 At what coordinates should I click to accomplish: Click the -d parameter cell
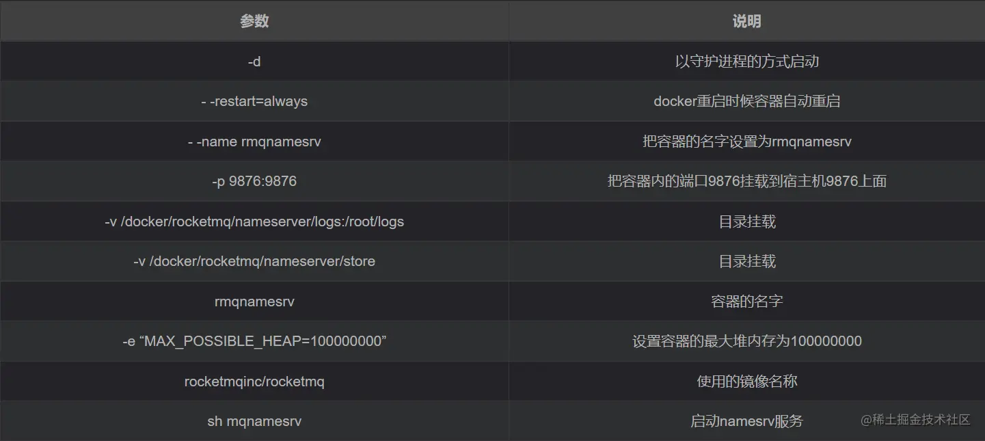coord(254,62)
